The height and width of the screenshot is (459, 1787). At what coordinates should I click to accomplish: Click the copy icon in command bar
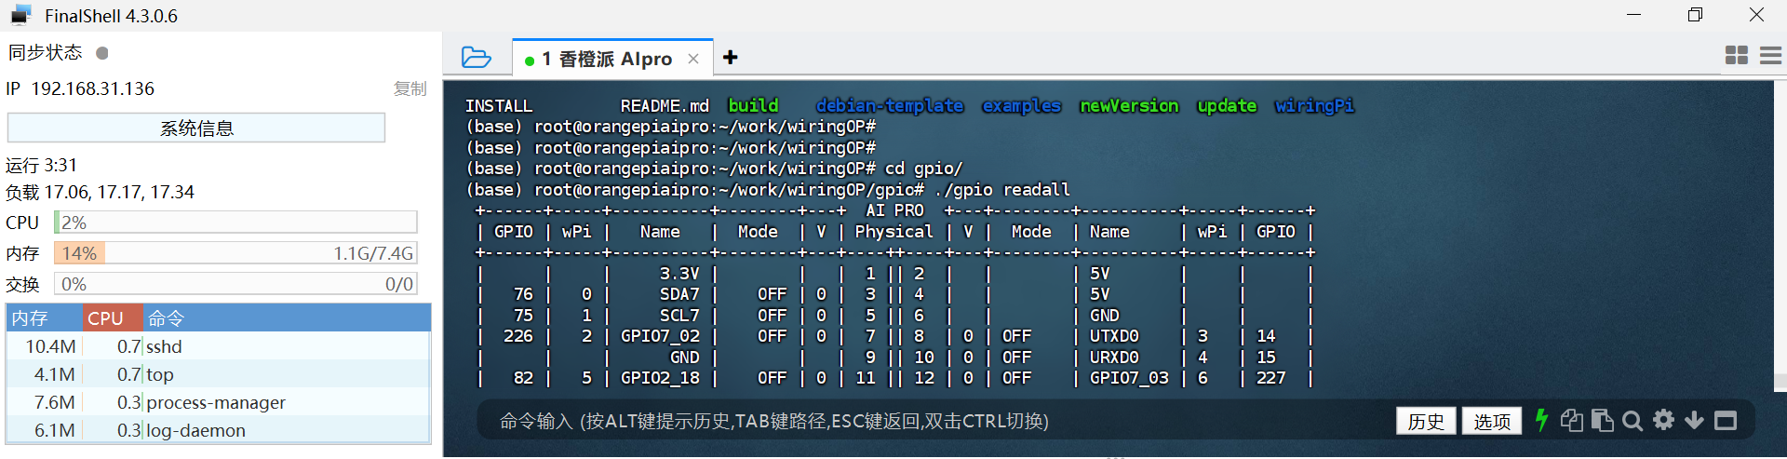coord(1572,420)
